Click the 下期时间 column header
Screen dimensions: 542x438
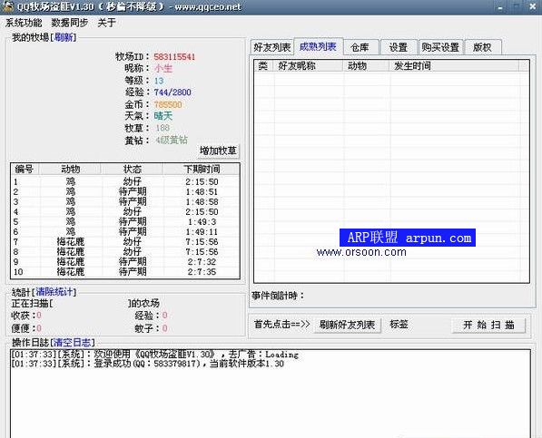click(x=202, y=170)
